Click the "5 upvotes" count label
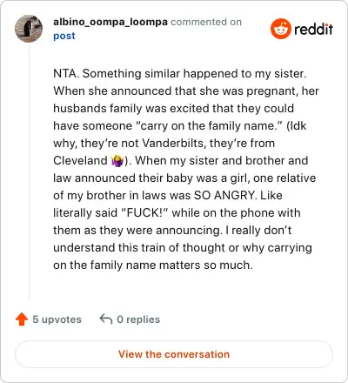This screenshot has width=348, height=383. pos(57,319)
